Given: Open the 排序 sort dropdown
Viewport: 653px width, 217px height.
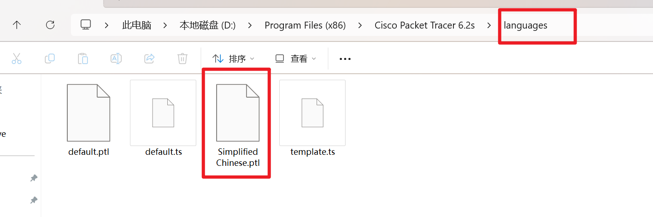Looking at the screenshot, I should 233,59.
